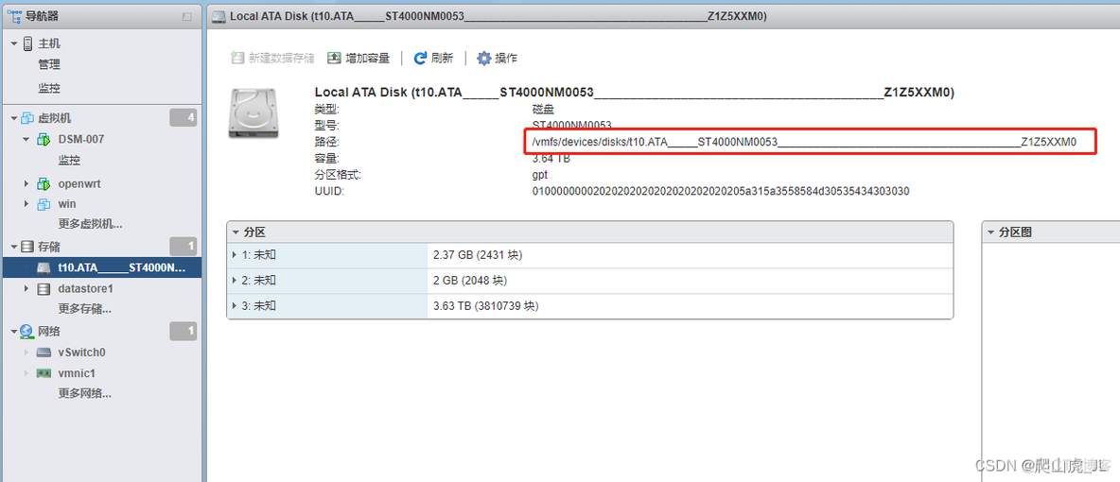Expand the vmnic1 tree node
Screen dimensions: 1120x482
(x=26, y=372)
